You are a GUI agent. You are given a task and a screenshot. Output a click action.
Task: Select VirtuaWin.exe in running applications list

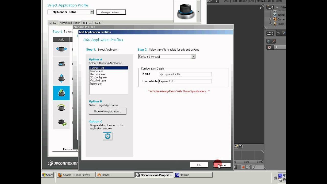pyautogui.click(x=109, y=80)
